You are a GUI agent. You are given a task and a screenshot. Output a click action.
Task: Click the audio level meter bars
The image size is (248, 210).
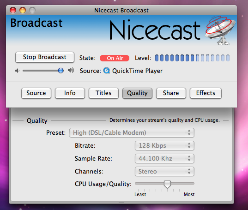(x=192, y=58)
